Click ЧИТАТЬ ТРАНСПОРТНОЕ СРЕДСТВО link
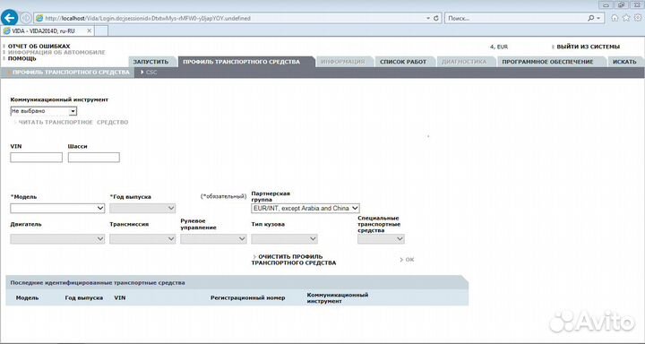The height and width of the screenshot is (344, 645). (73, 122)
